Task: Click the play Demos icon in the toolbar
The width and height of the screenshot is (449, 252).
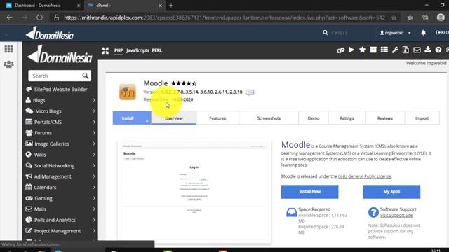Action: (x=351, y=50)
